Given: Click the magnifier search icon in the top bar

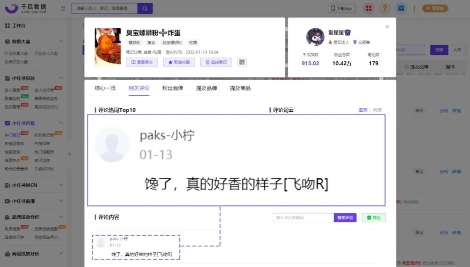Looking at the screenshot, I should (x=144, y=8).
